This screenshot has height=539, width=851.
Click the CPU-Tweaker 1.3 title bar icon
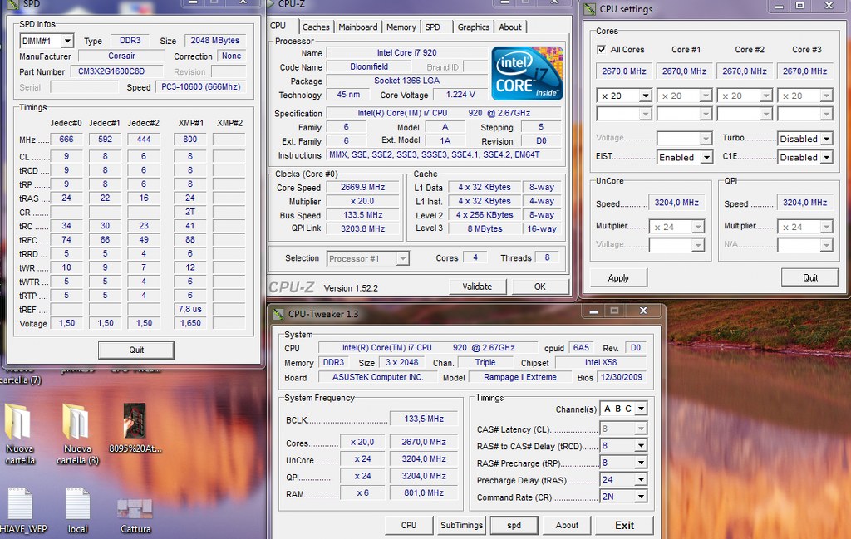pyautogui.click(x=278, y=314)
